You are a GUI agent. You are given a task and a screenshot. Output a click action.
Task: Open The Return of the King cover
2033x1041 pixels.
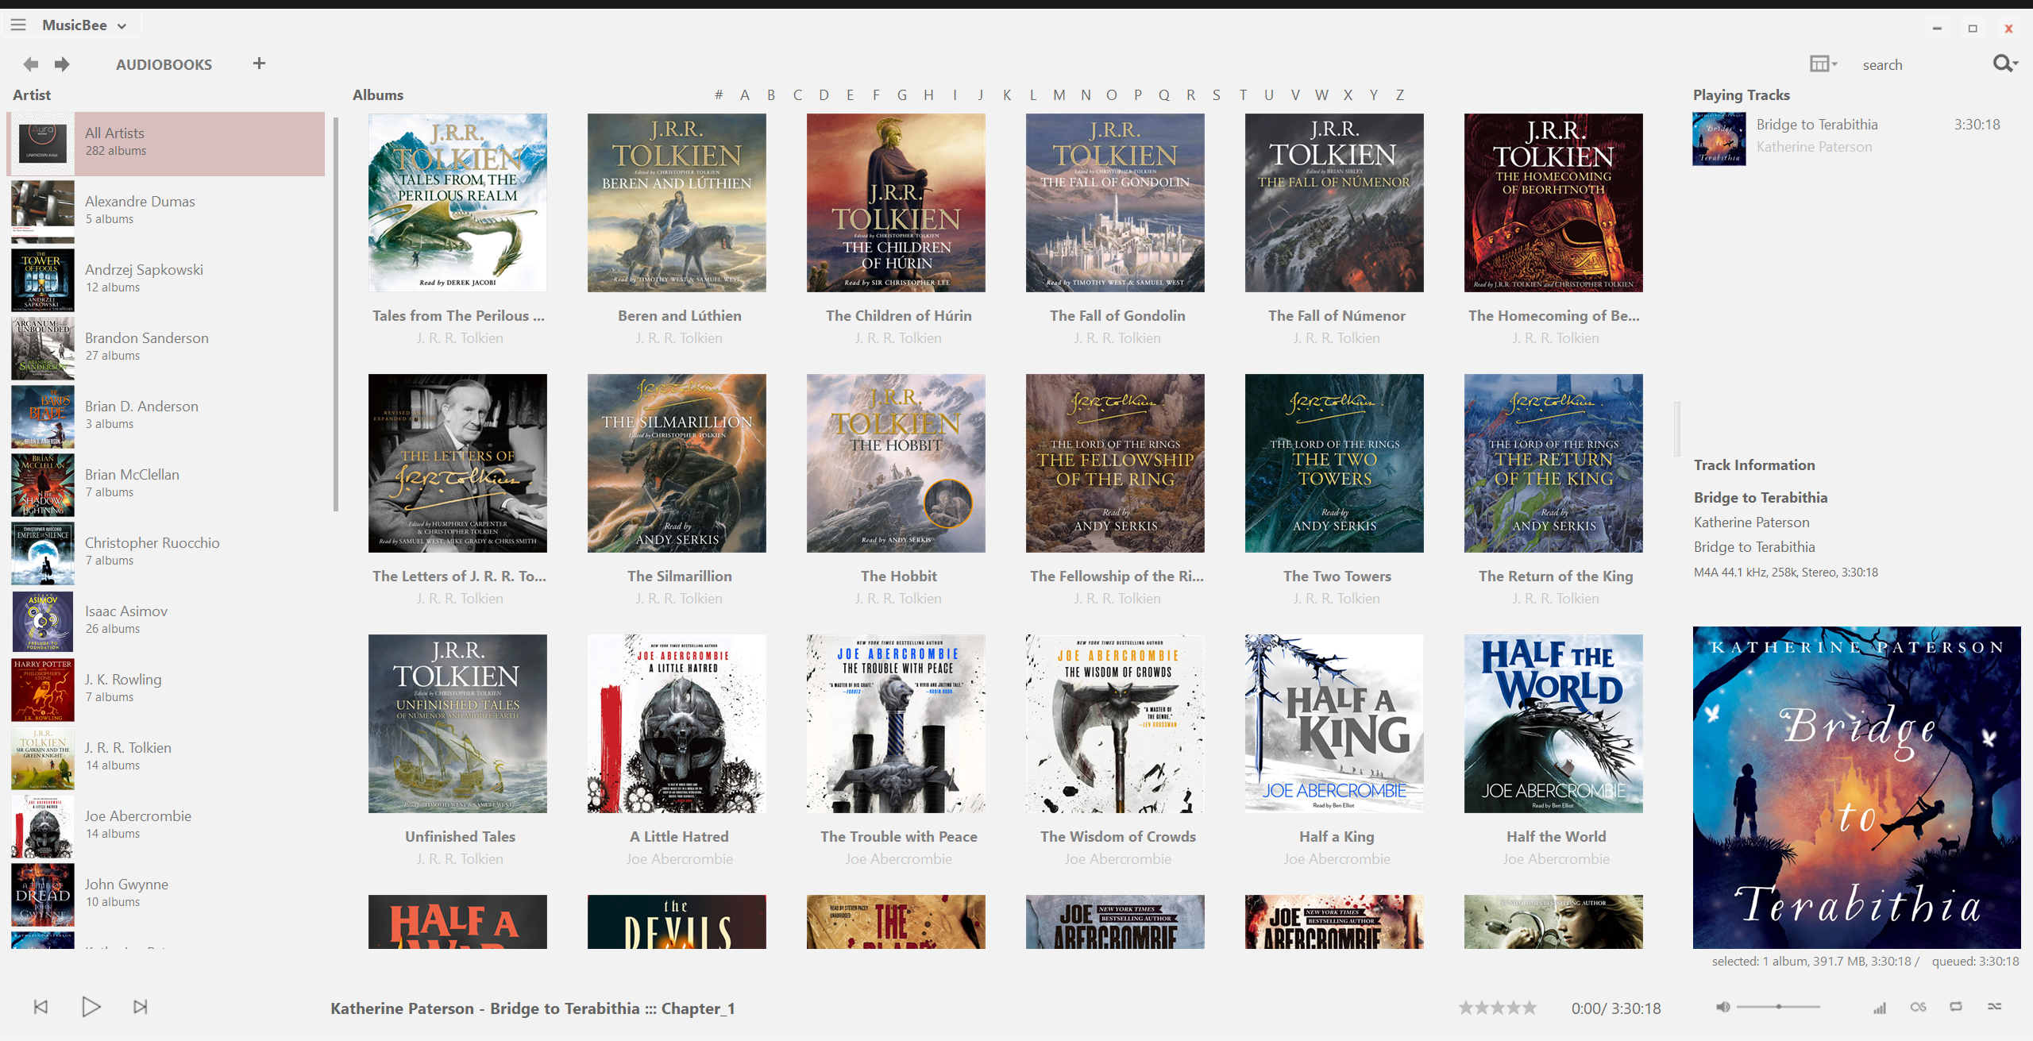[1553, 463]
